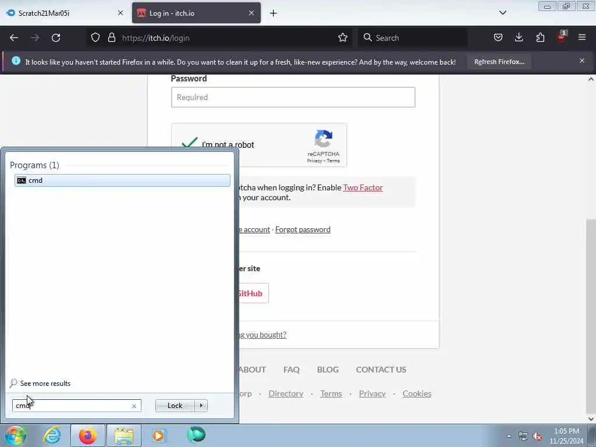This screenshot has height=447, width=596.
Task: Click the scrollbar down arrow
Action: pyautogui.click(x=591, y=418)
